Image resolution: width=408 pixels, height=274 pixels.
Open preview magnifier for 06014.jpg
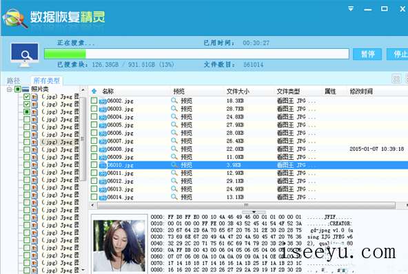[174, 197]
